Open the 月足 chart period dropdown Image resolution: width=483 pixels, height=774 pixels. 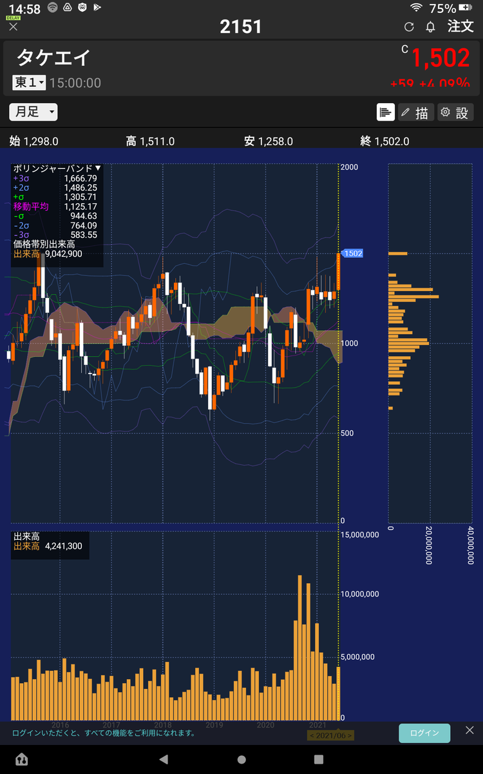(x=33, y=112)
